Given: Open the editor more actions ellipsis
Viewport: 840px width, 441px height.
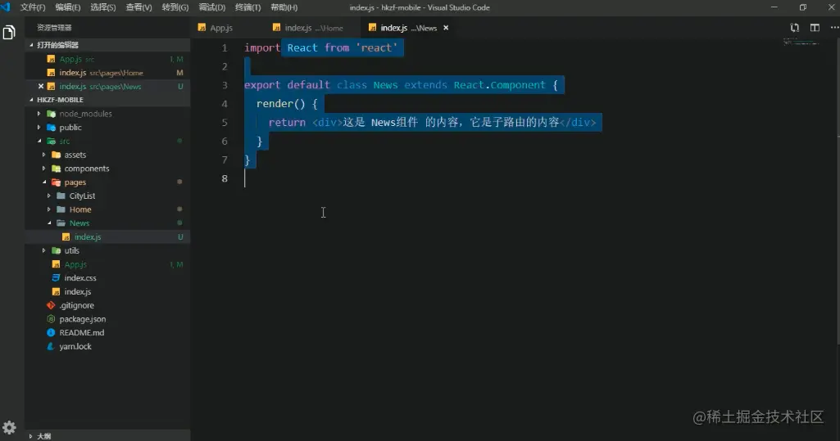Looking at the screenshot, I should [834, 28].
